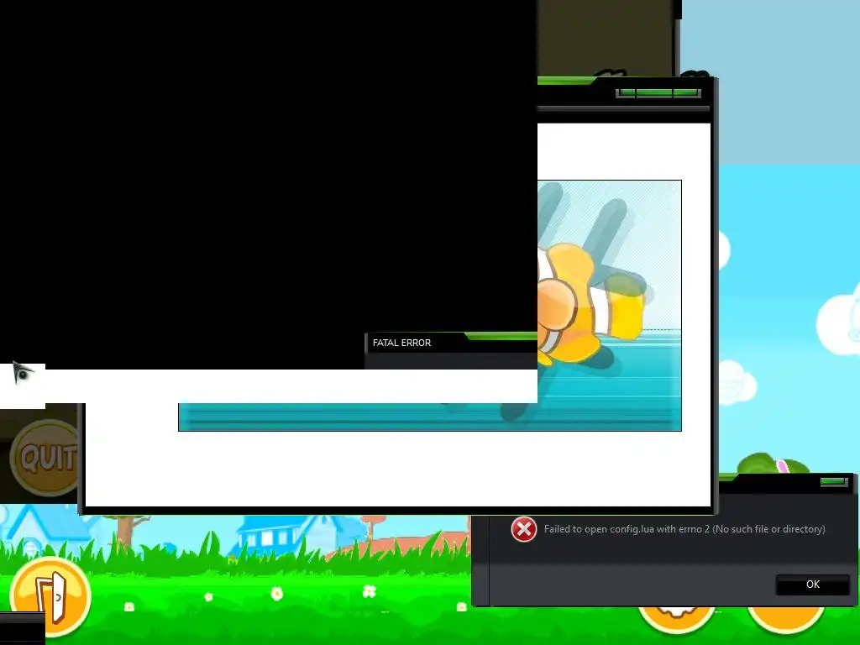
Task: Click OK in the config.lua error dialog
Action: (x=812, y=585)
